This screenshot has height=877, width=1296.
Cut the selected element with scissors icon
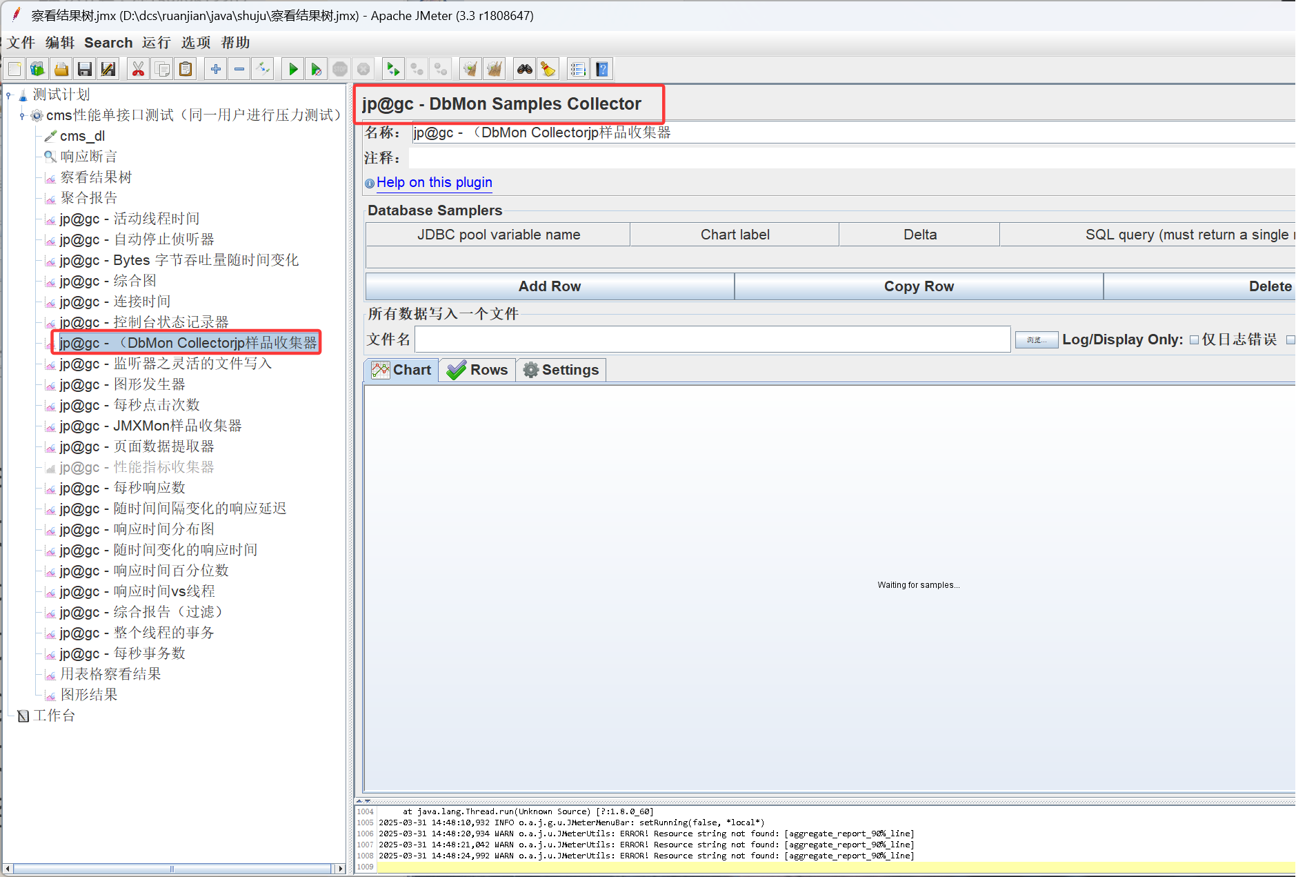tap(138, 69)
